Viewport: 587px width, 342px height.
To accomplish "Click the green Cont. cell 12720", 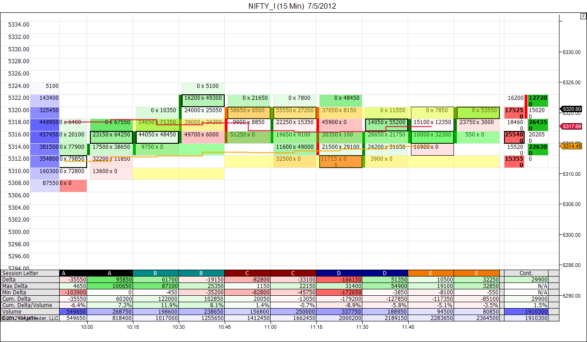I will (538, 101).
